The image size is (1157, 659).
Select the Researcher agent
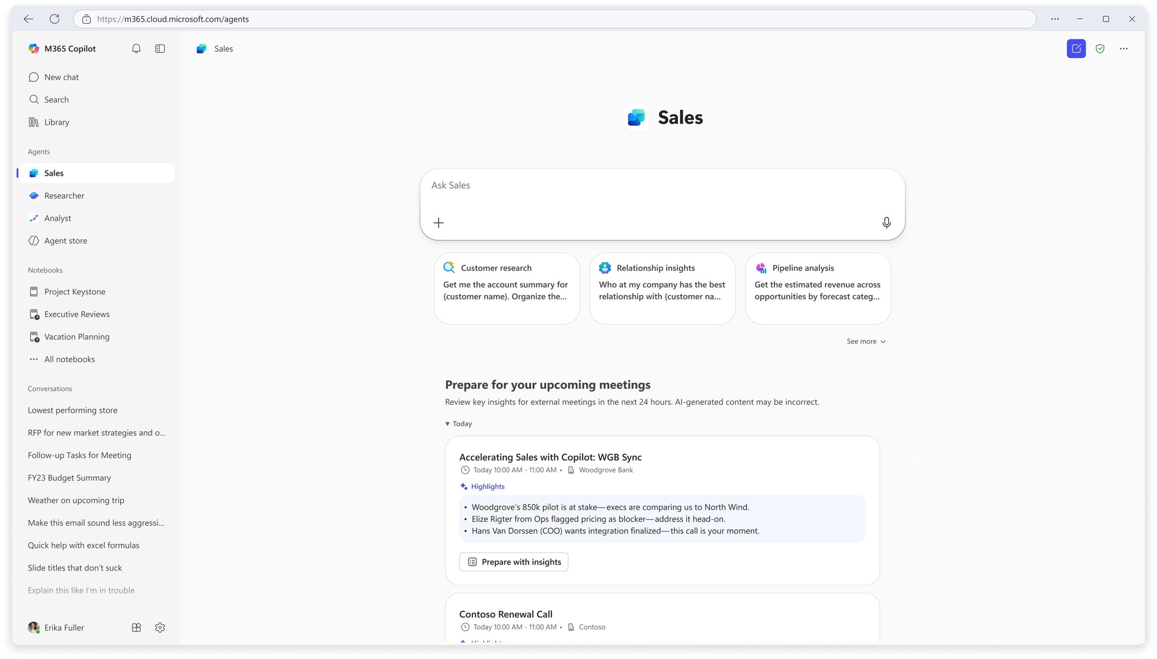coord(64,195)
